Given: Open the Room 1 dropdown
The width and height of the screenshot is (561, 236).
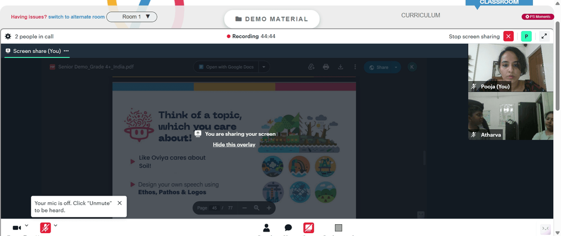Looking at the screenshot, I should (132, 16).
